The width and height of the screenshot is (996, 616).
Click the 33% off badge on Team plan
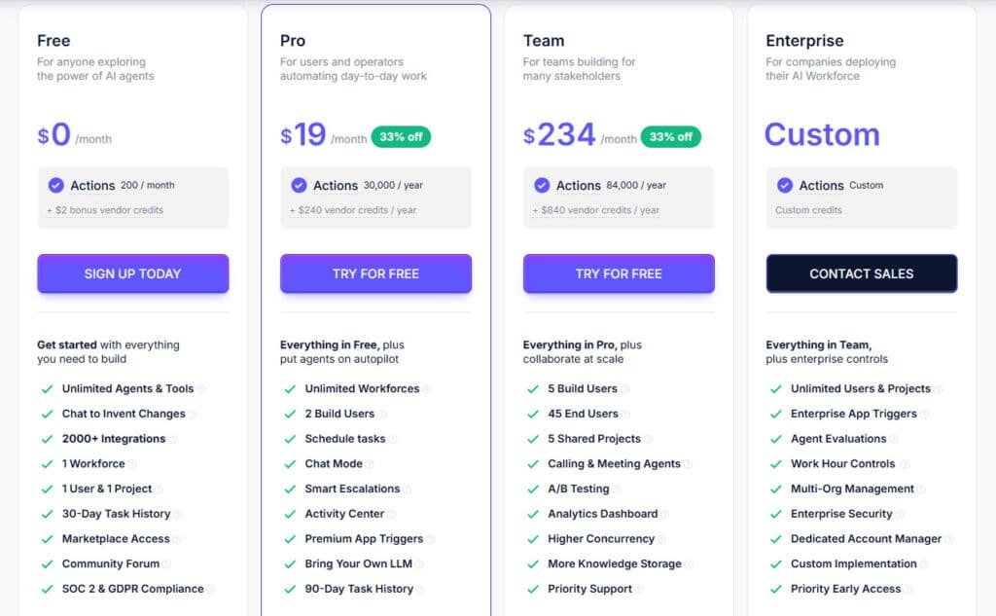[670, 136]
